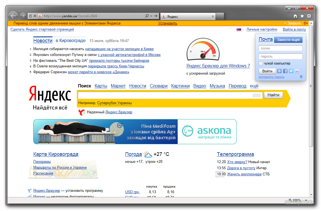
Task: Click the browser Back arrow button
Action: coord(13,16)
